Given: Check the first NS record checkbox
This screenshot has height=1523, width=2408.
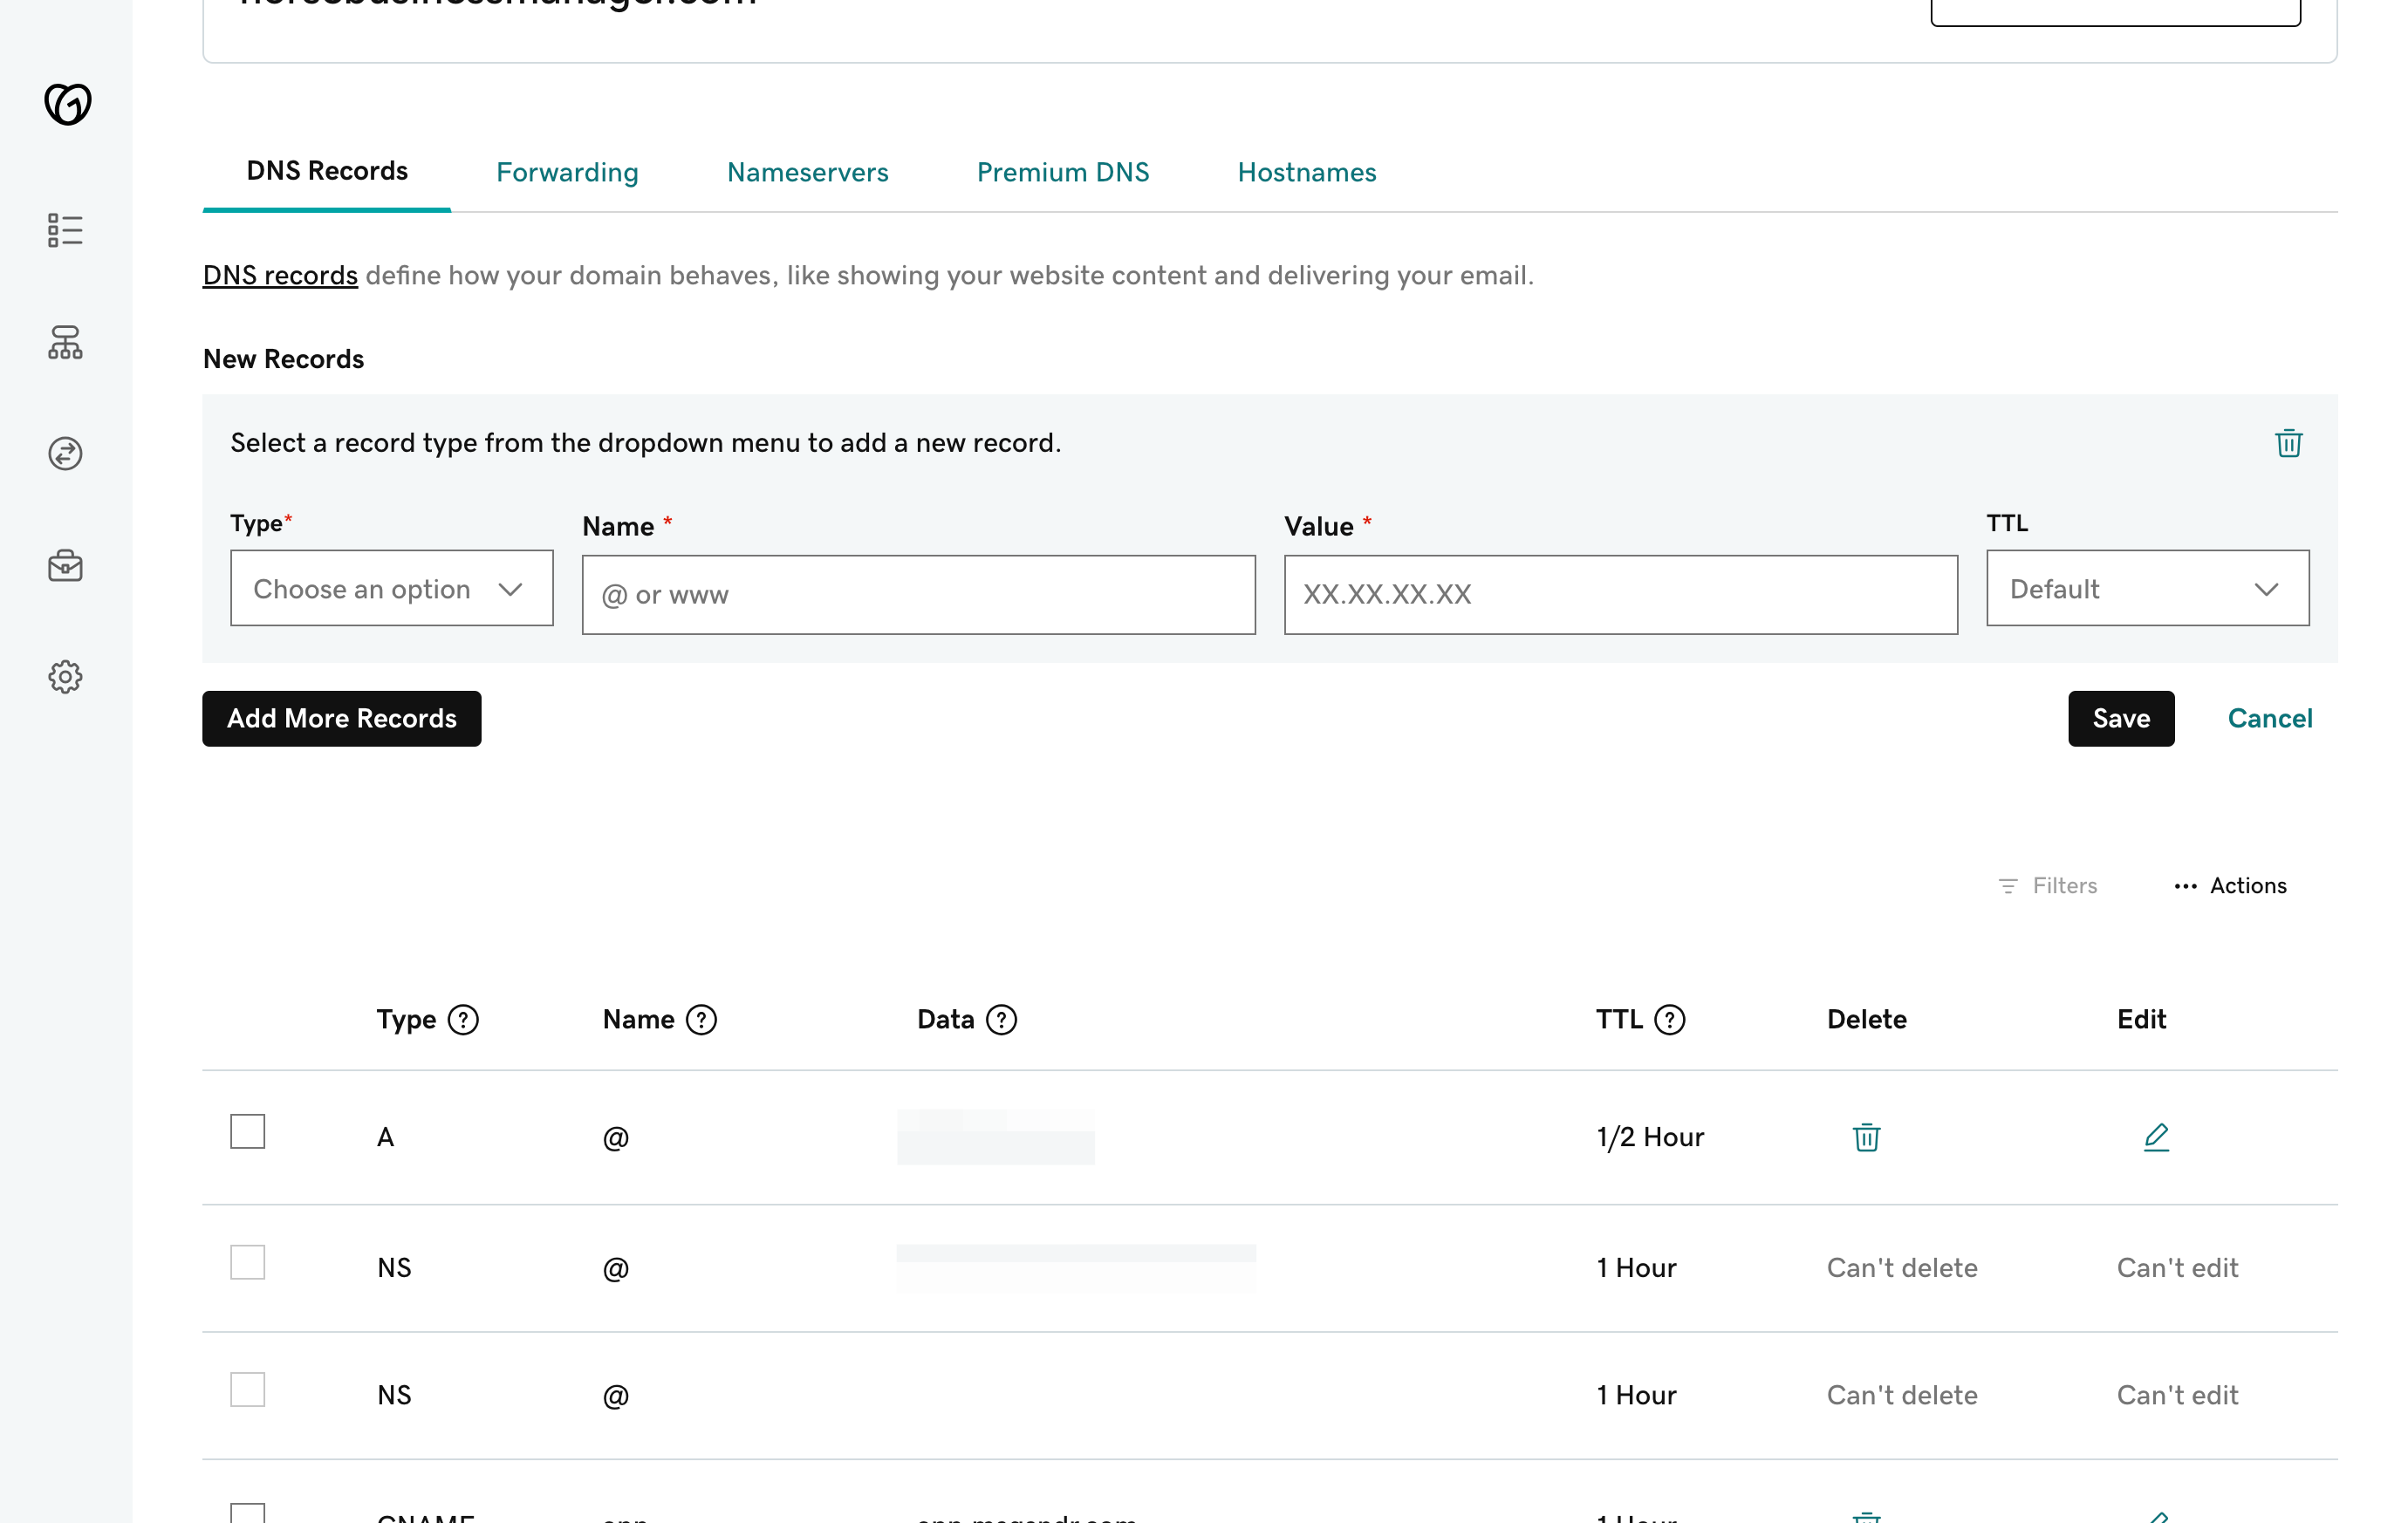Looking at the screenshot, I should pos(247,1262).
